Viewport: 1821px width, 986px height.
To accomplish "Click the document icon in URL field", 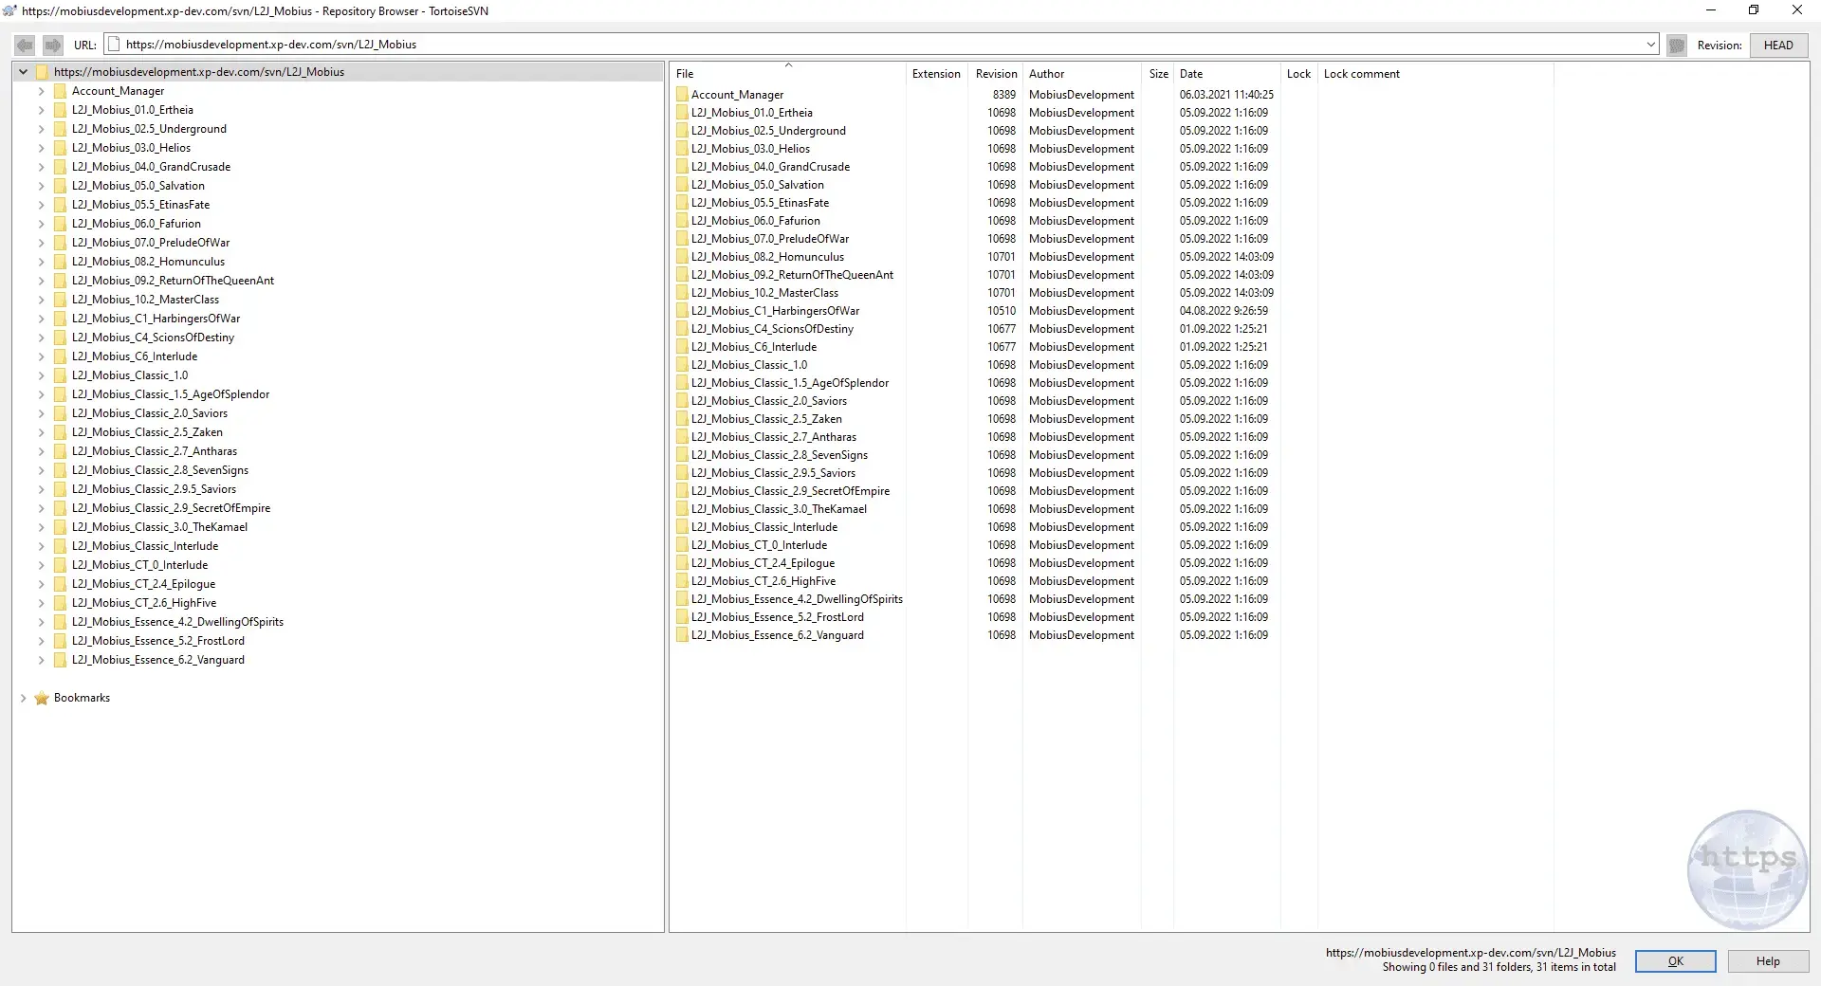I will click(114, 45).
